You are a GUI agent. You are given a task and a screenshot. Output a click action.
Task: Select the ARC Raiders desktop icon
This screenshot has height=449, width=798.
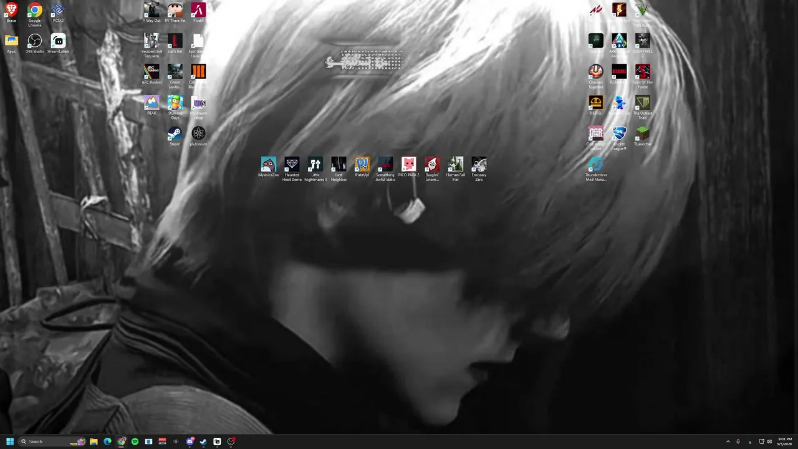[151, 75]
